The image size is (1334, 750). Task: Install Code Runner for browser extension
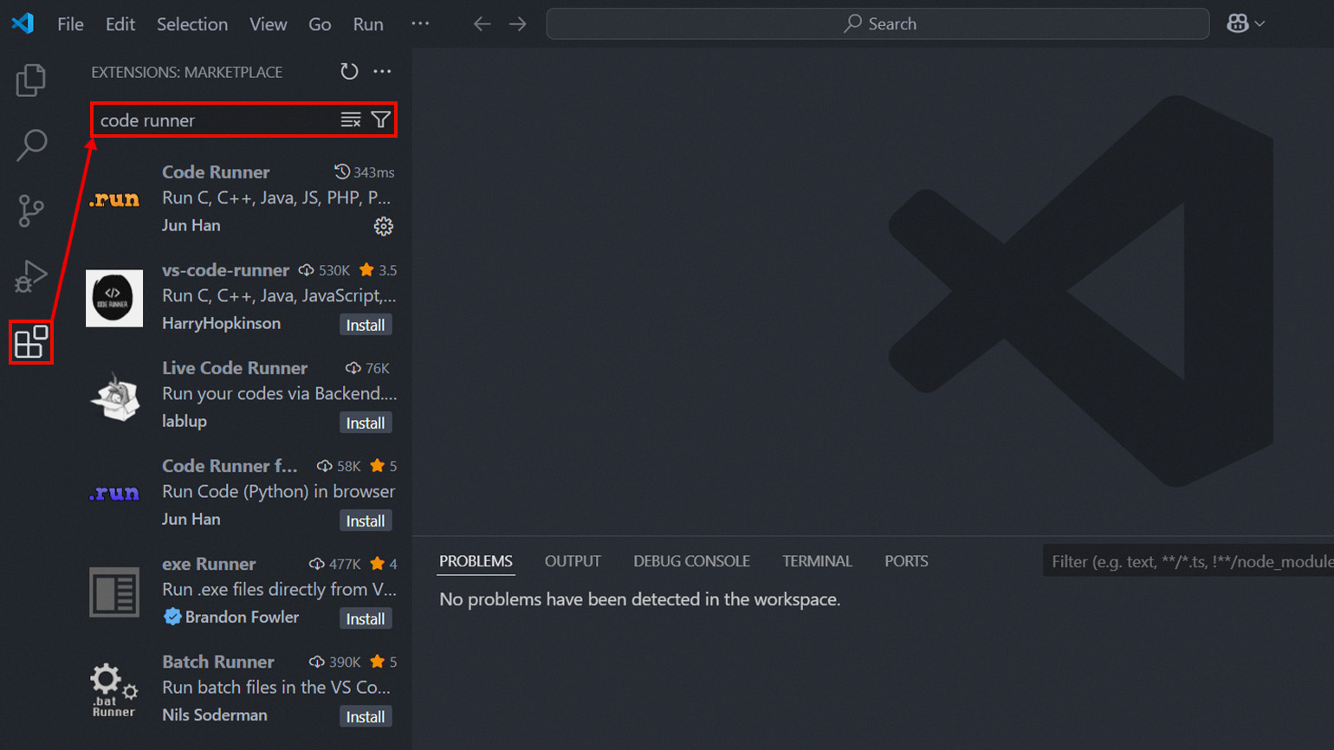coord(366,521)
